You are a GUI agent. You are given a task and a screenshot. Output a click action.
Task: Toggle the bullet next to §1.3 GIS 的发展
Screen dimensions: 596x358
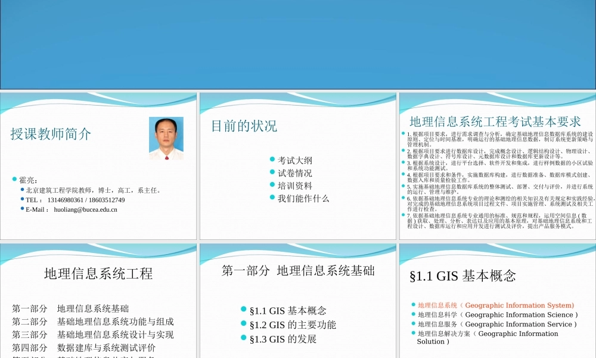(x=244, y=338)
